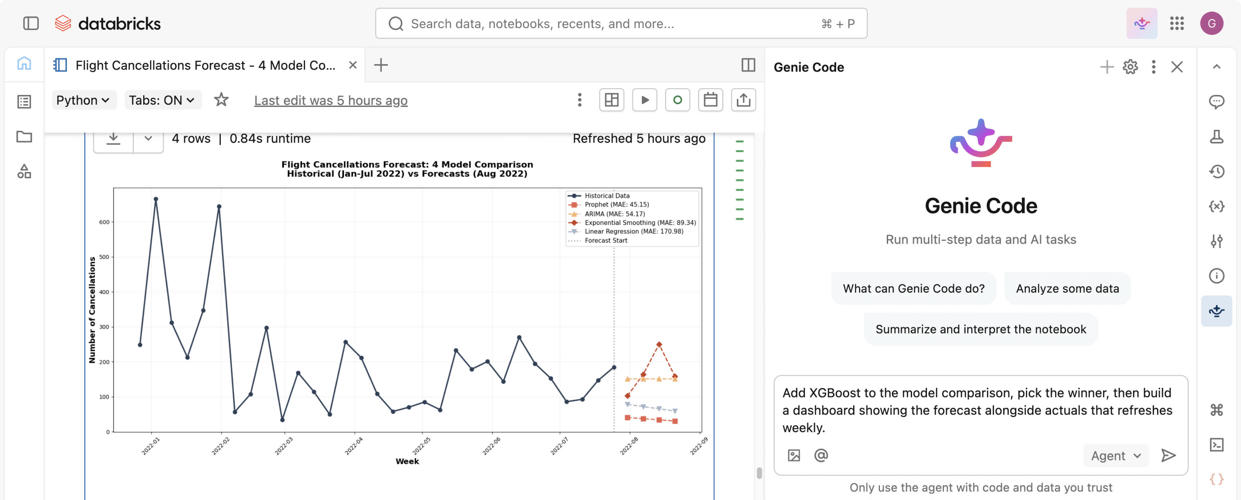The width and height of the screenshot is (1241, 500).
Task: Add a new tab with the plus
Action: pos(381,65)
